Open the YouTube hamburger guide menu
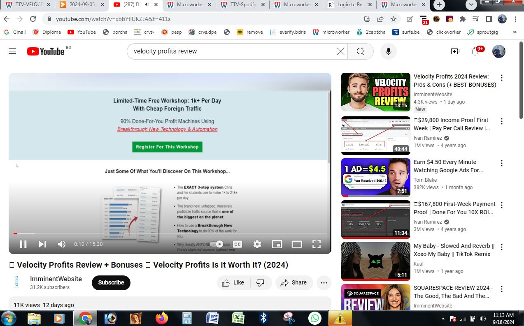The width and height of the screenshot is (524, 326). (x=12, y=51)
